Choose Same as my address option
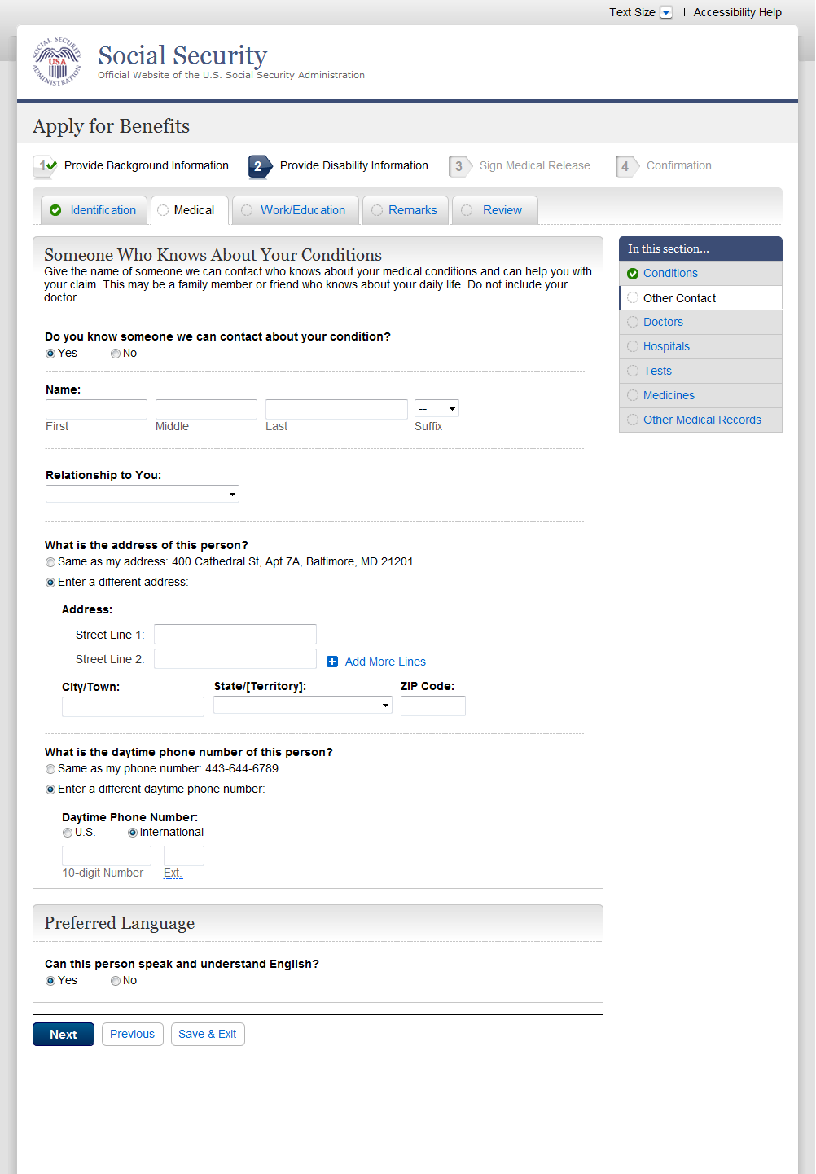This screenshot has width=816, height=1174. [50, 562]
